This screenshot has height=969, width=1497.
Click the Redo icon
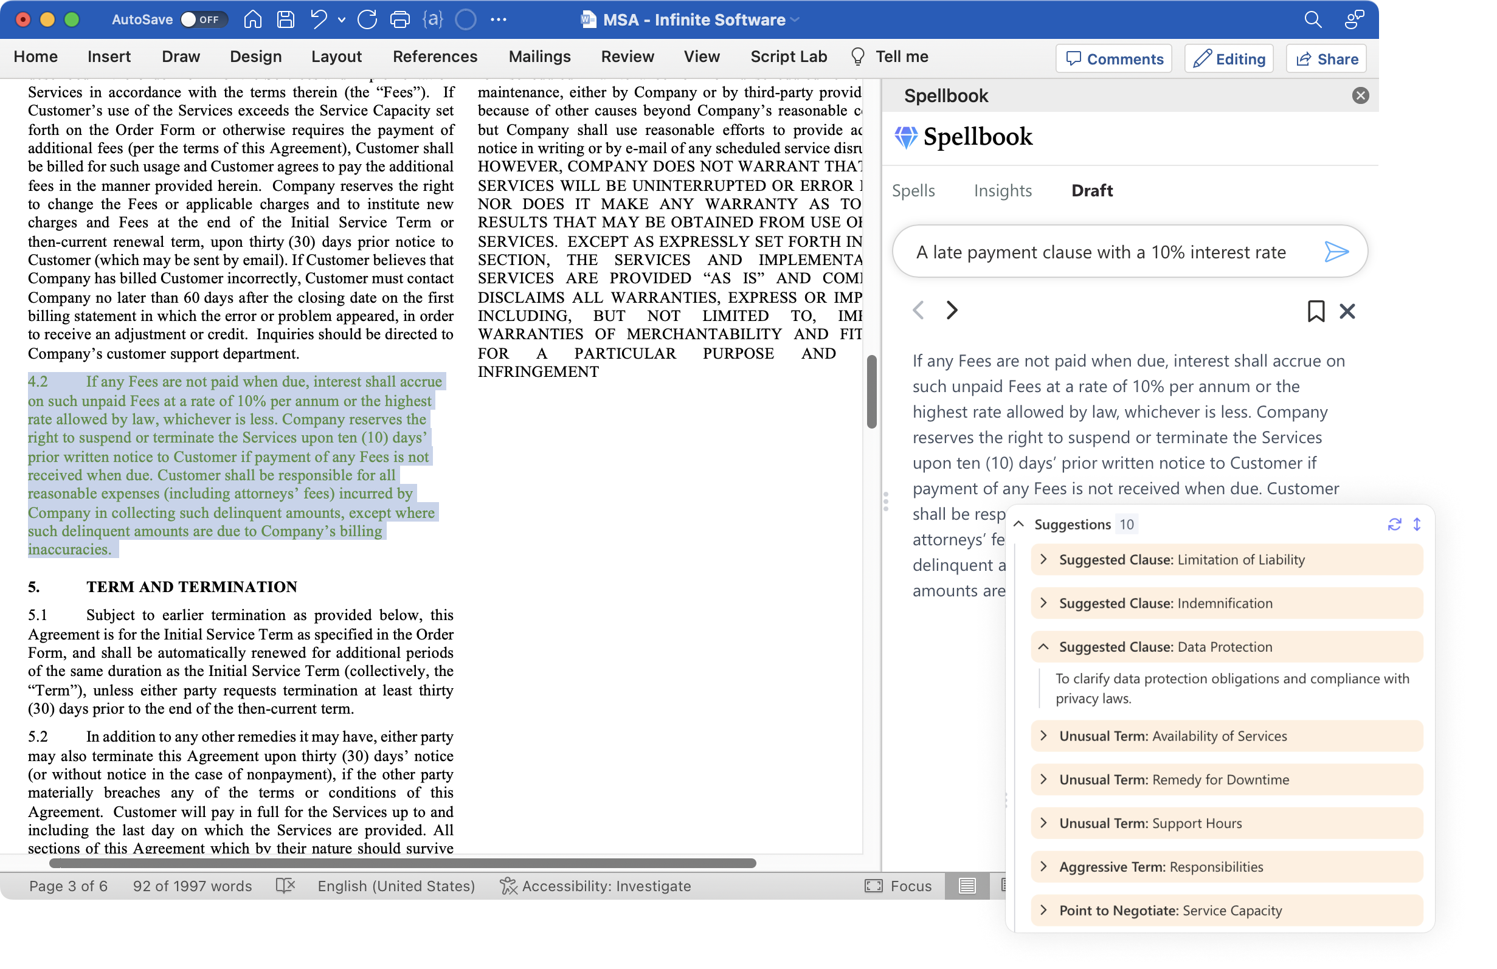coord(367,19)
